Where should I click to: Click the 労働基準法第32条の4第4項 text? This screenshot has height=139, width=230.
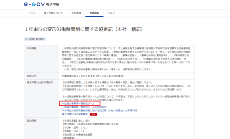(x=93, y=76)
